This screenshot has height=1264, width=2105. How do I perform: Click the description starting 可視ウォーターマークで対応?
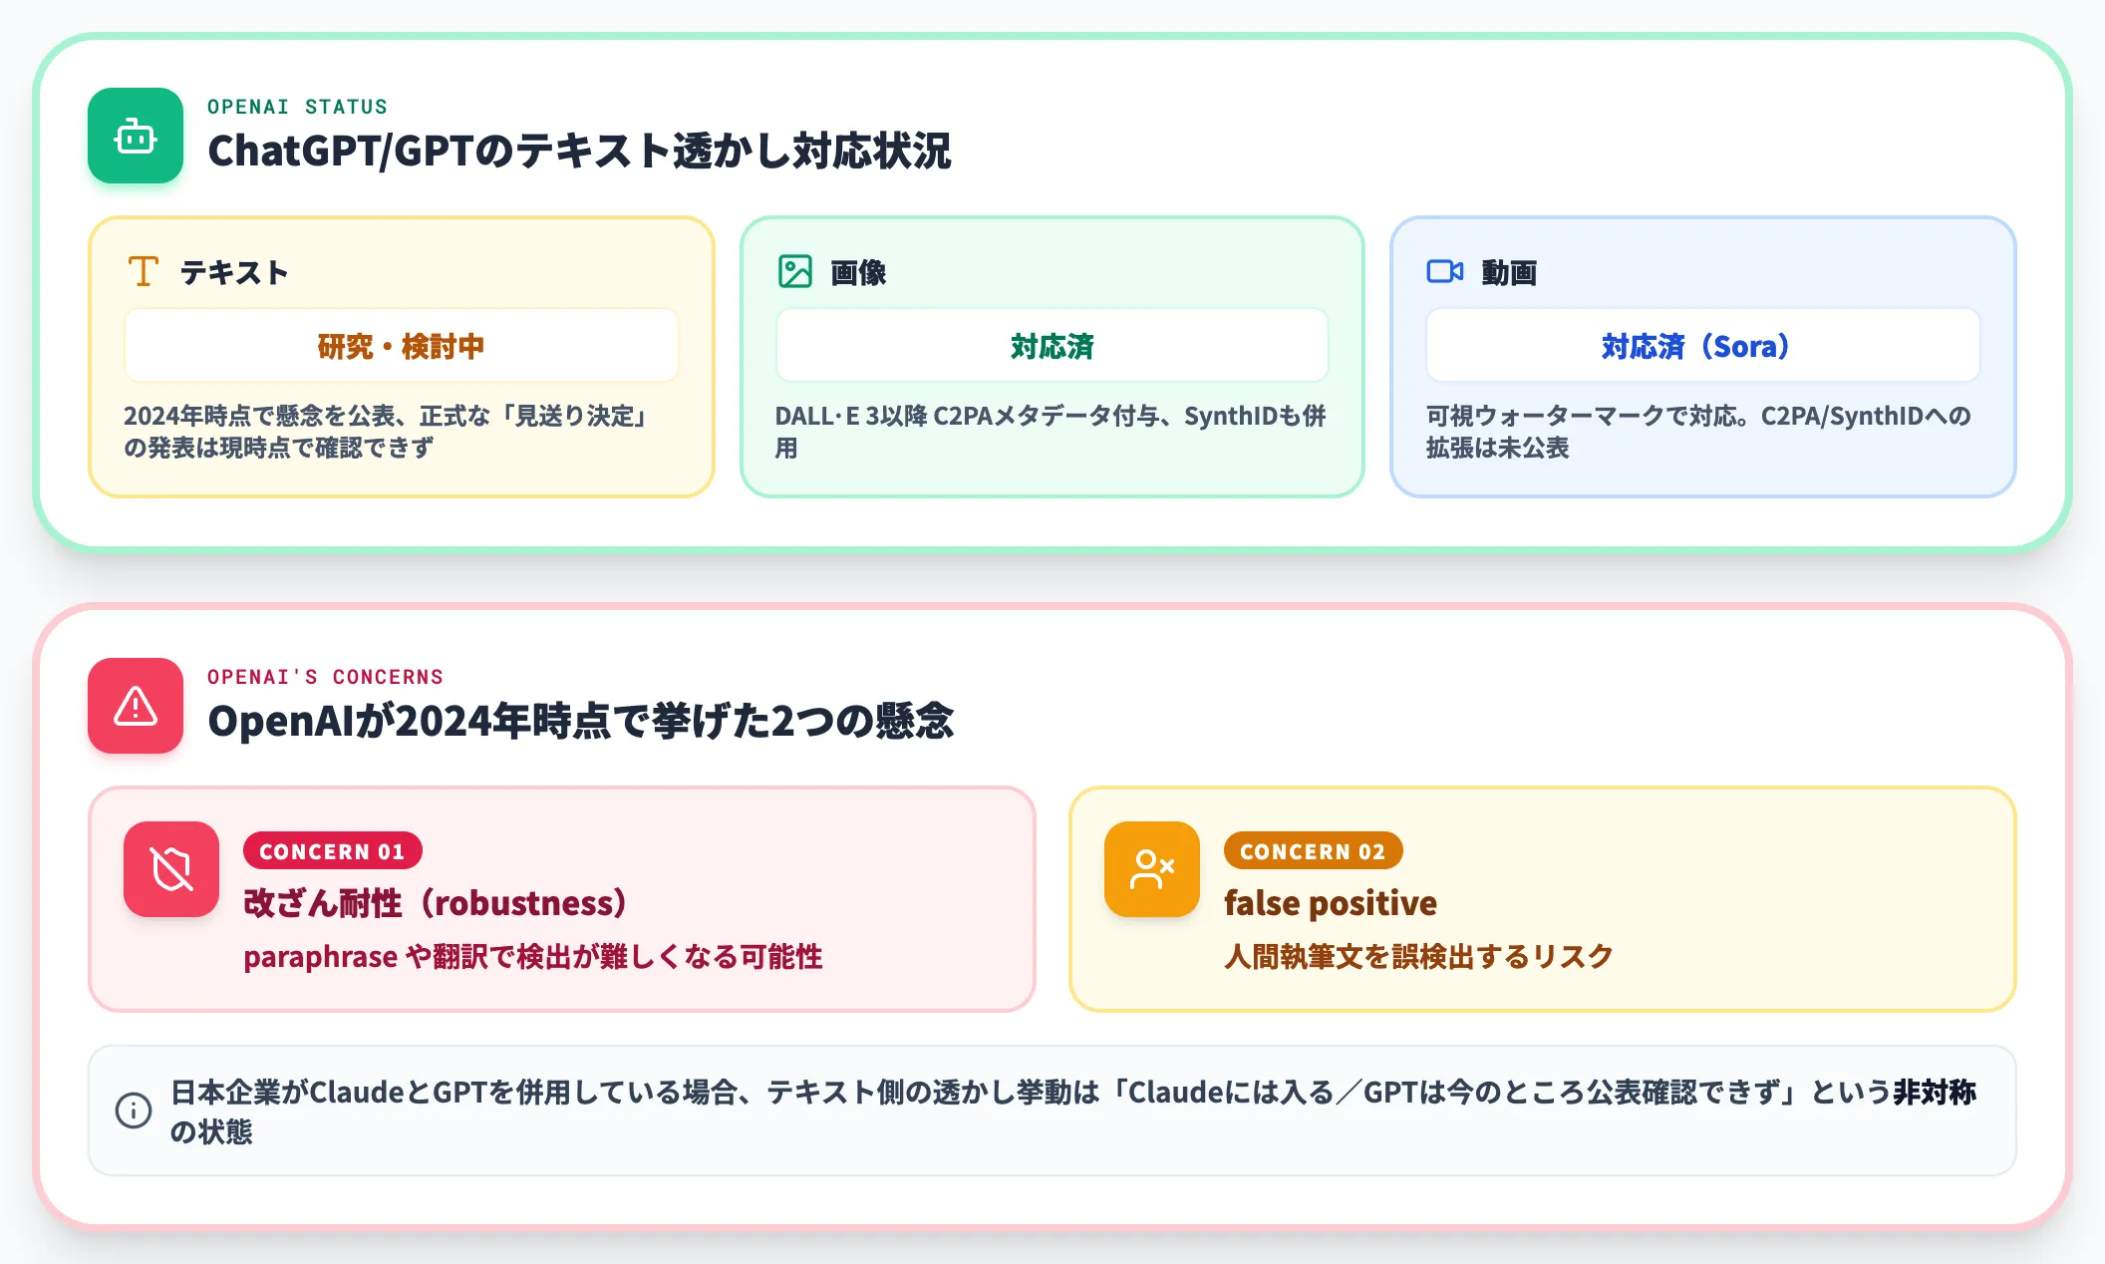1698,432
